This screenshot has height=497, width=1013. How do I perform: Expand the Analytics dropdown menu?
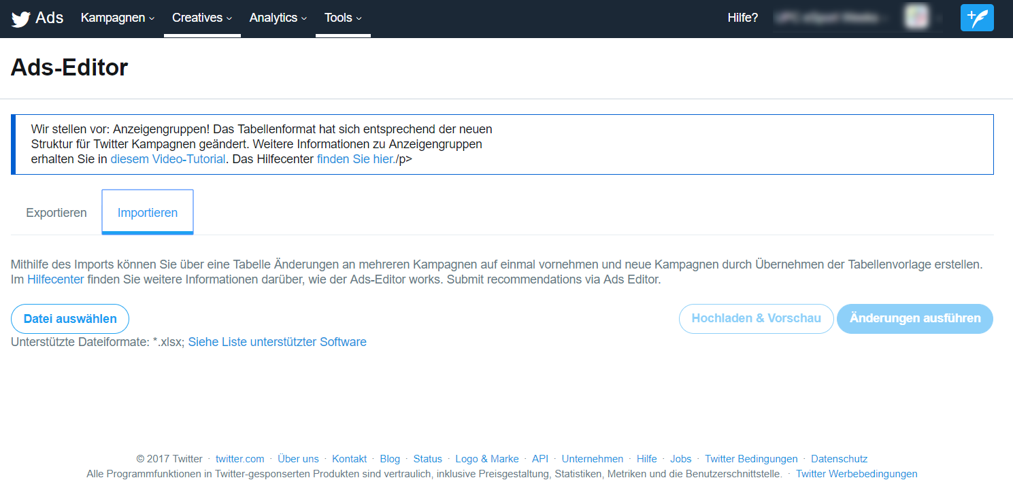(278, 18)
